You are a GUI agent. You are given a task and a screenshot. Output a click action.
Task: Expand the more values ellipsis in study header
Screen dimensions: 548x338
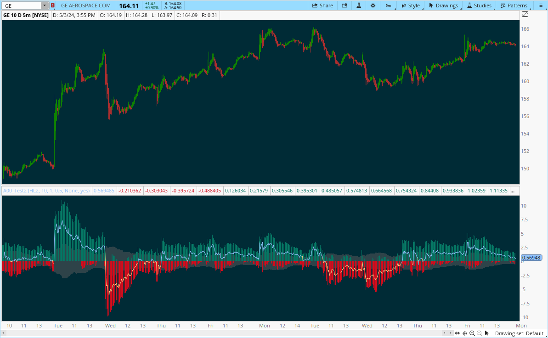click(x=513, y=191)
